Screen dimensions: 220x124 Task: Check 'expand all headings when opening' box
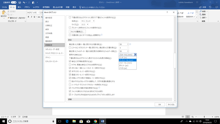point(70,35)
